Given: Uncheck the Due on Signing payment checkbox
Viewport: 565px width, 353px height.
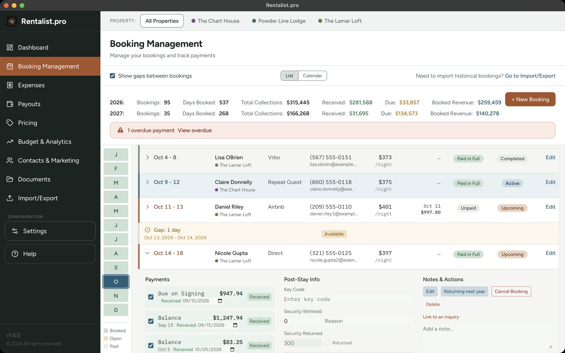Looking at the screenshot, I should point(151,297).
